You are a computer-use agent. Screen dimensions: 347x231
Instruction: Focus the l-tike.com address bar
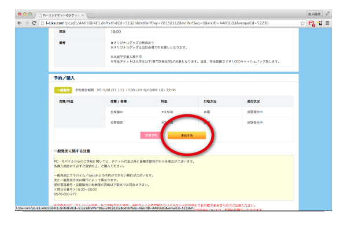tap(172, 23)
